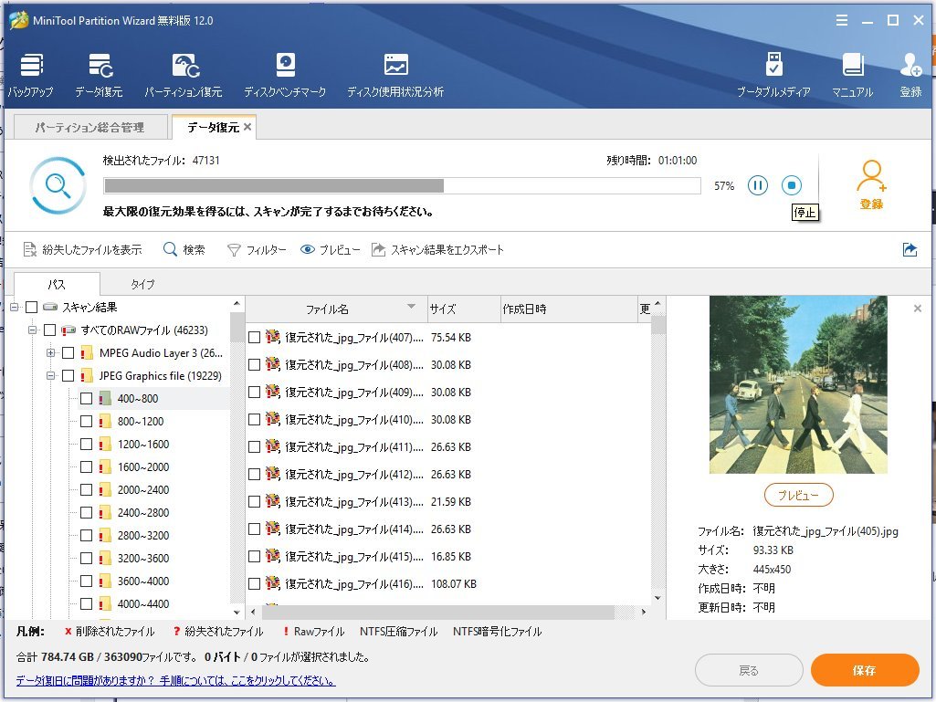This screenshot has height=702, width=936.
Task: Stop the scan with 停止 button
Action: point(792,185)
